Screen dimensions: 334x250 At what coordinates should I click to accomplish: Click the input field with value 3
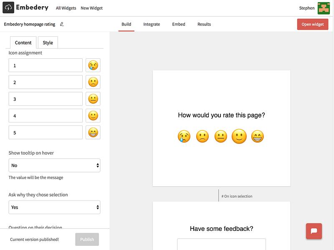click(x=46, y=99)
